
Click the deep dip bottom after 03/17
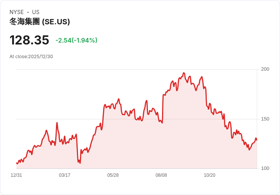tap(80, 163)
